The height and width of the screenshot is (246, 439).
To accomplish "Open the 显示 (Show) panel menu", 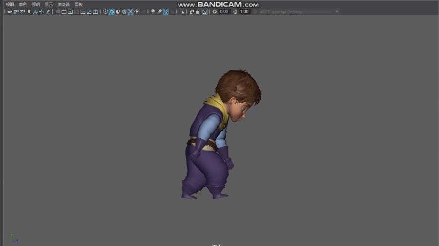I will click(49, 4).
